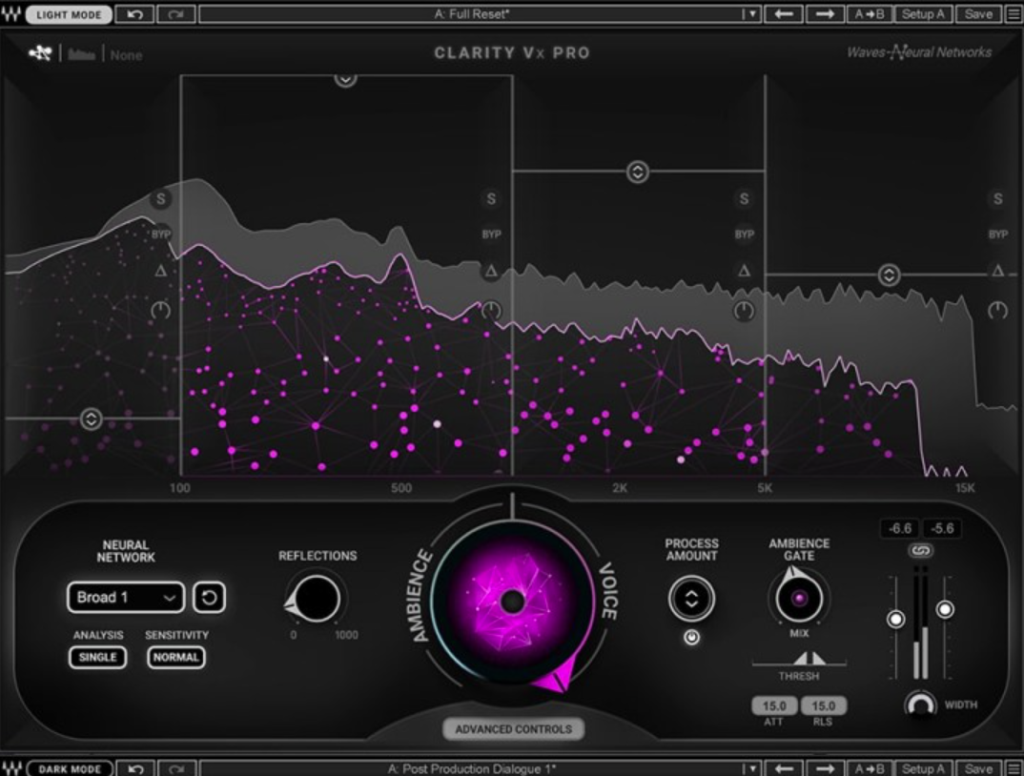The width and height of the screenshot is (1024, 776).
Task: Undo in the Light Mode toolbar
Action: point(135,14)
